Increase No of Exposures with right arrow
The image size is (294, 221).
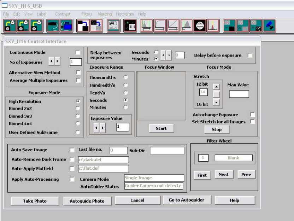click(x=57, y=61)
